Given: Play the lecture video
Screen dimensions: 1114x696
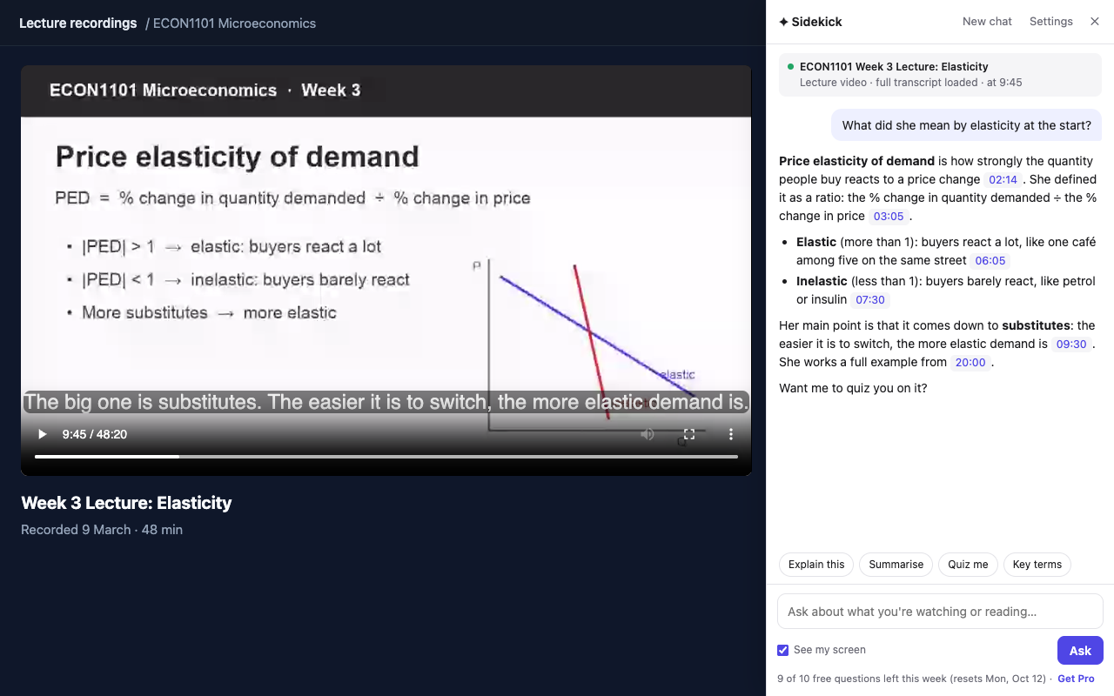Looking at the screenshot, I should 42,434.
